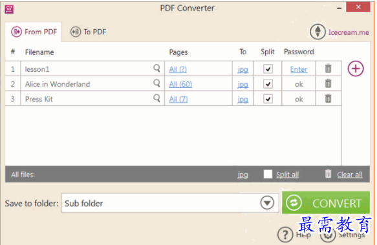
Task: Click the To column header
Action: click(x=243, y=52)
